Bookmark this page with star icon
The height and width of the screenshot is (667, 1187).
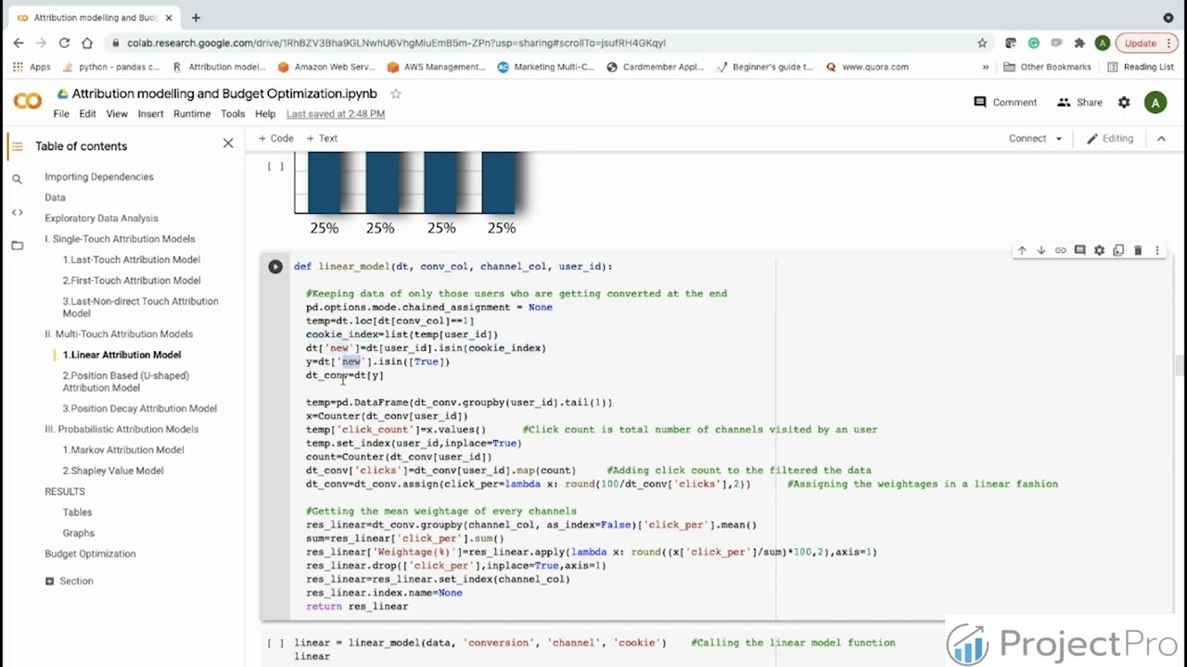pos(982,43)
